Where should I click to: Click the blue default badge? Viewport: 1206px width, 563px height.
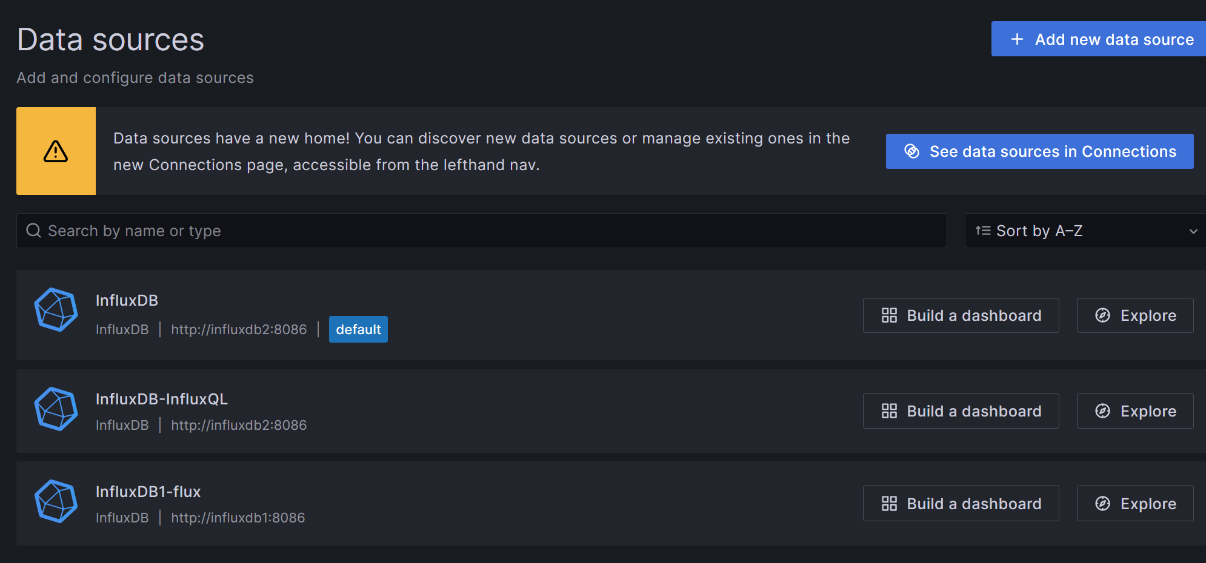click(358, 329)
